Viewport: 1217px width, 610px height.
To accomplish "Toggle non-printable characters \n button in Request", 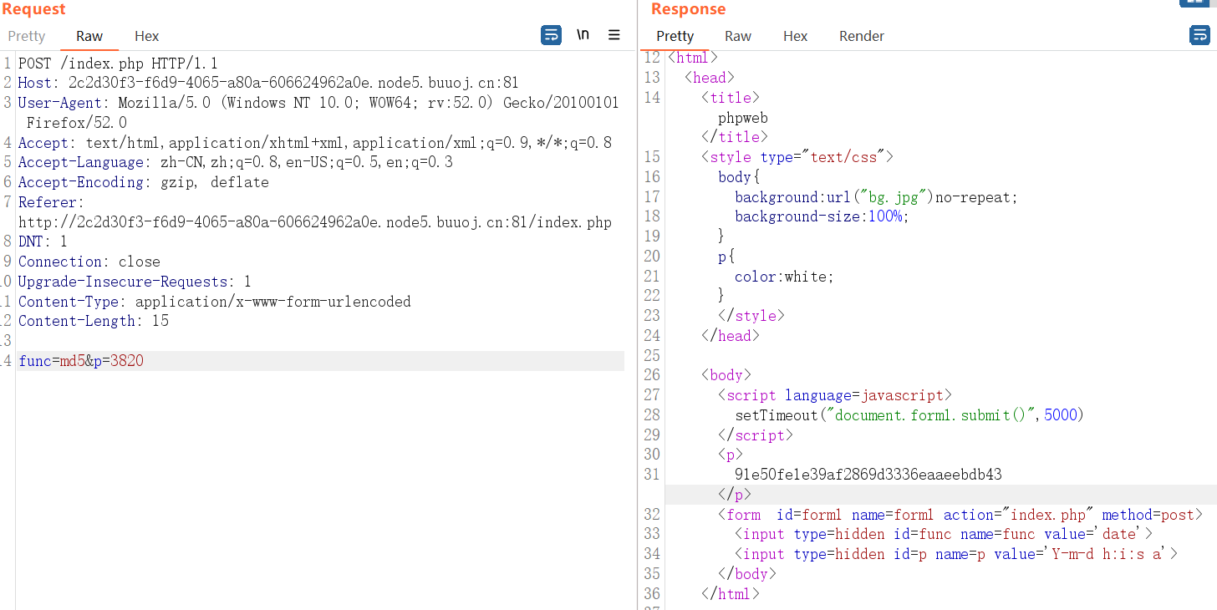I will [583, 35].
